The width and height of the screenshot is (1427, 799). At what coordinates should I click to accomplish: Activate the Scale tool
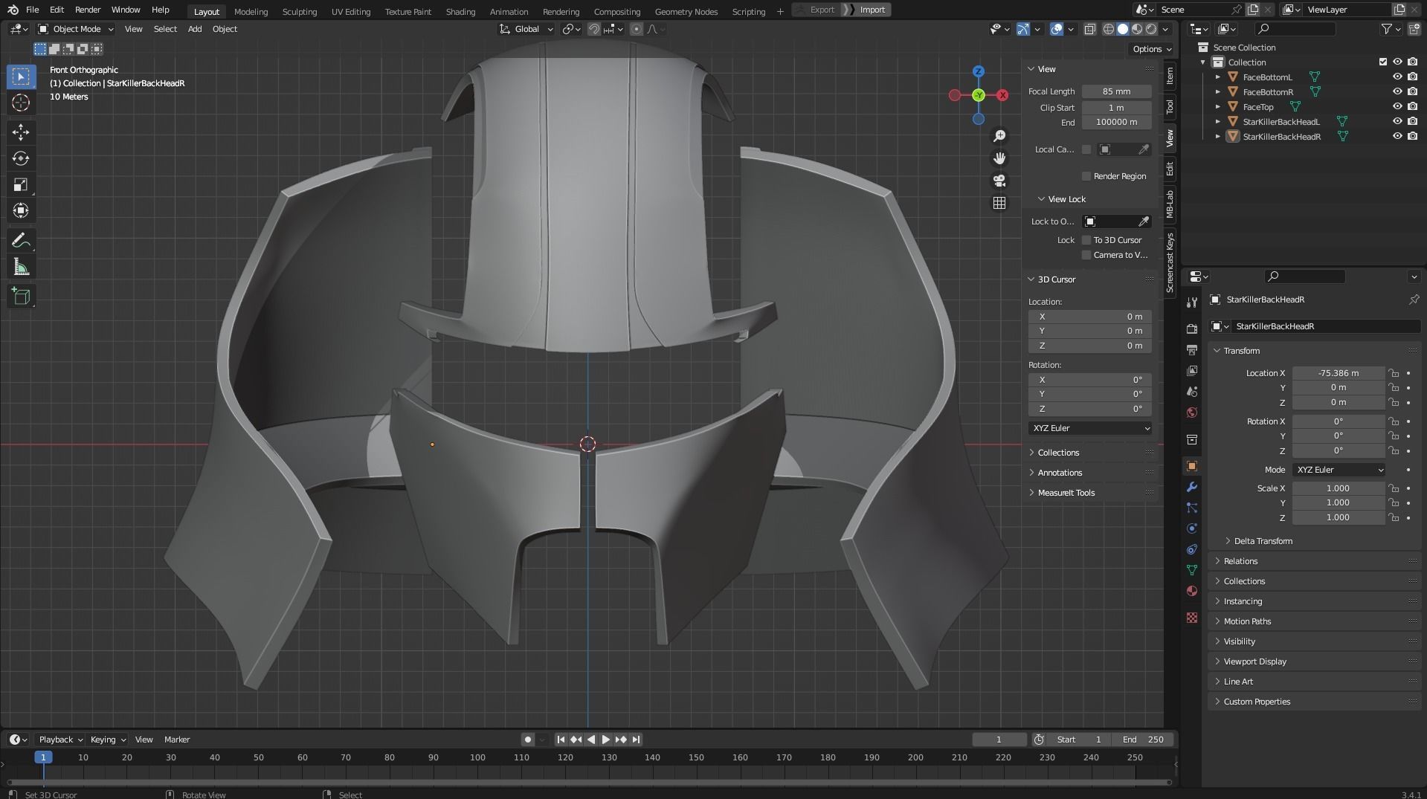pos(21,184)
